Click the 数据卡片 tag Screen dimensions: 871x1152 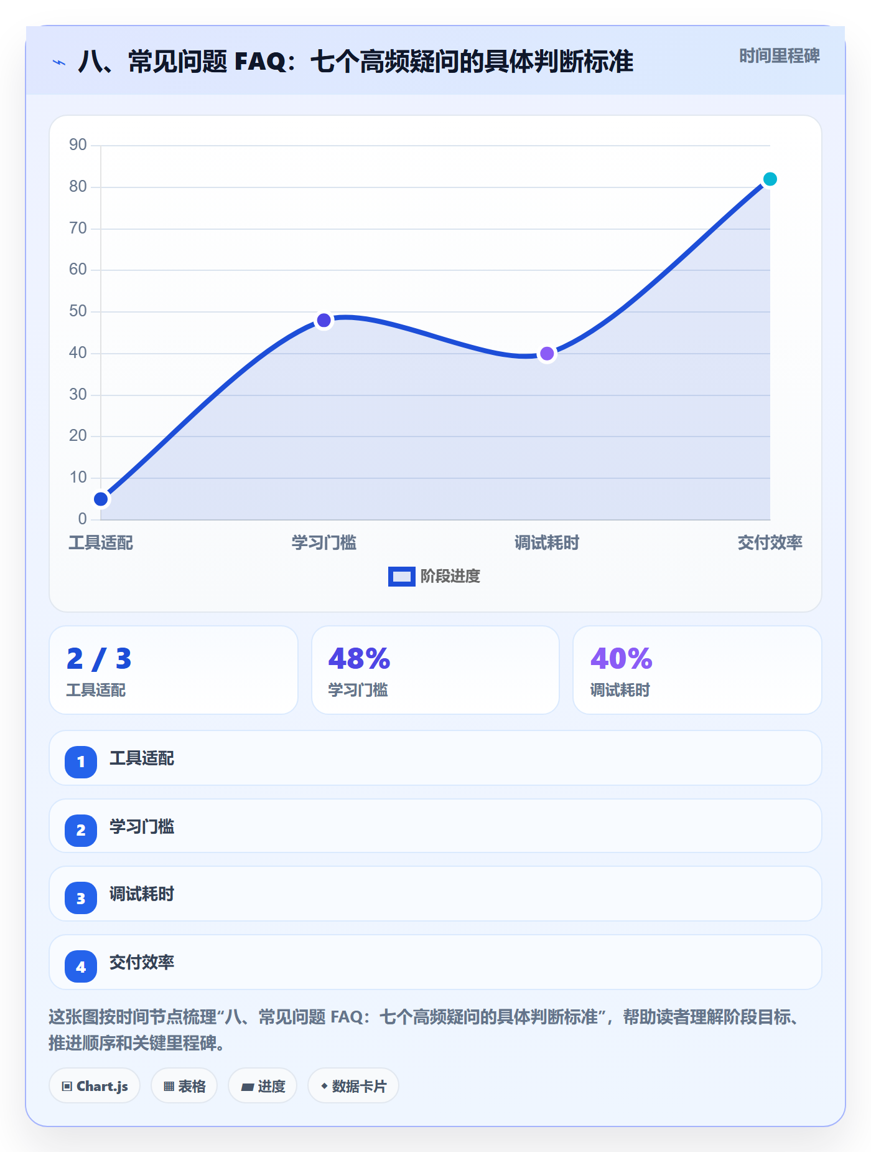353,1086
